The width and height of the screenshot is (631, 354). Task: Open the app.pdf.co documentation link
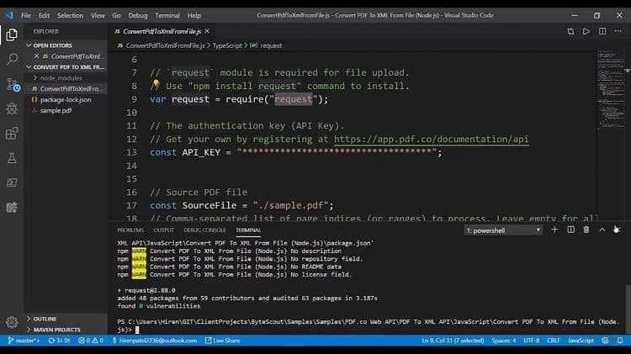coord(431,139)
